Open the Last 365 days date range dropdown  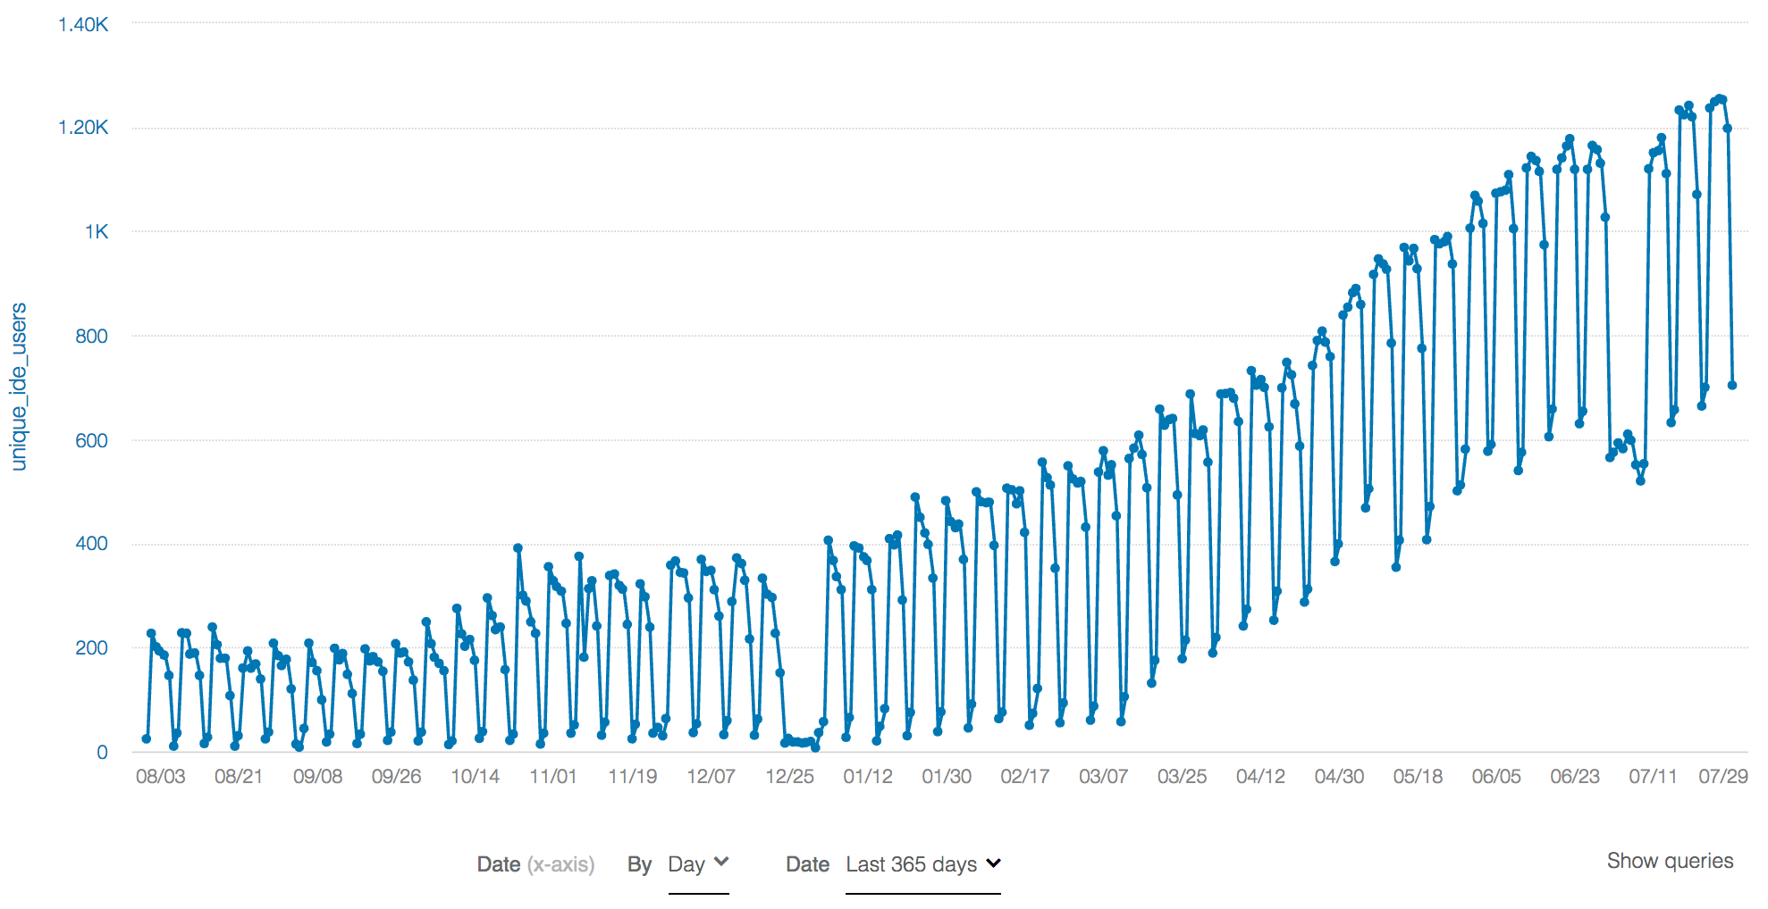click(922, 864)
